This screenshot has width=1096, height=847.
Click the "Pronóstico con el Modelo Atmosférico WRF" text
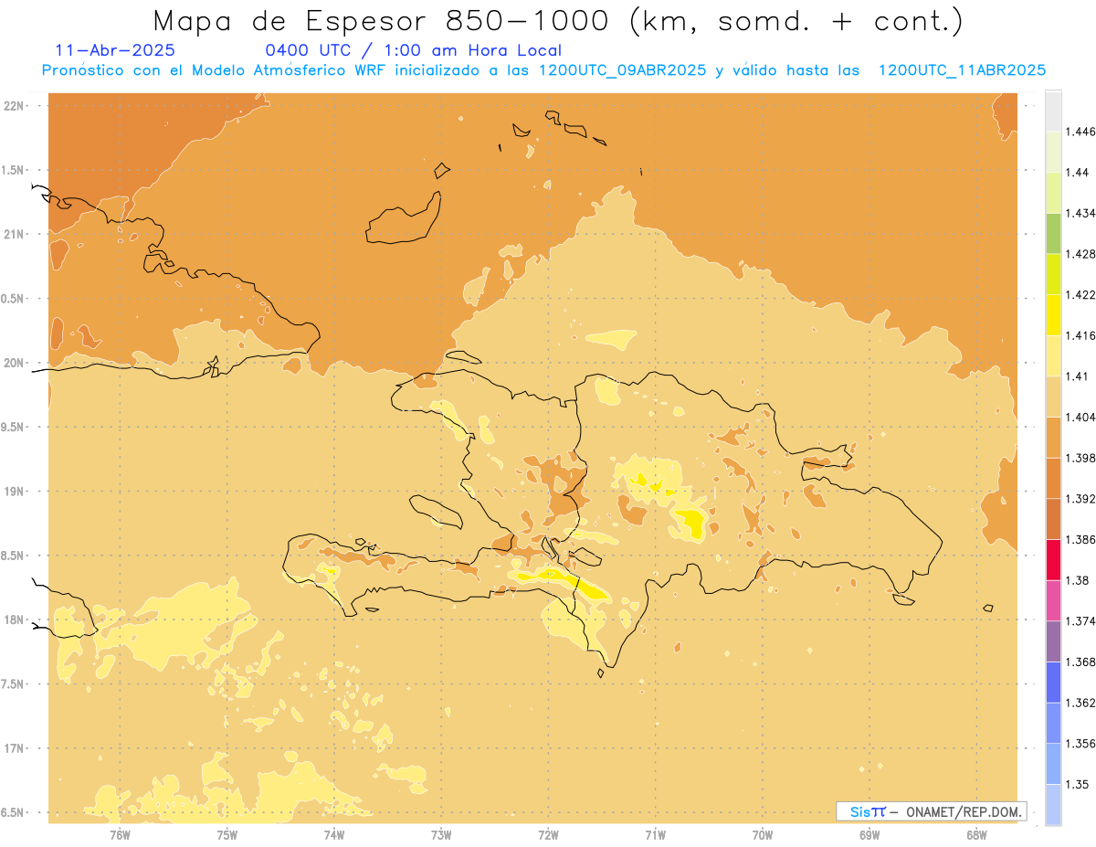[216, 70]
